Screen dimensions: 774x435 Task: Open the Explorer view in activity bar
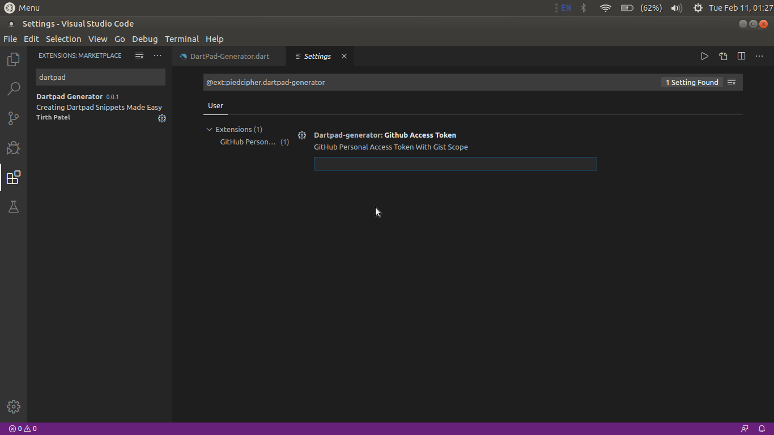coord(14,59)
